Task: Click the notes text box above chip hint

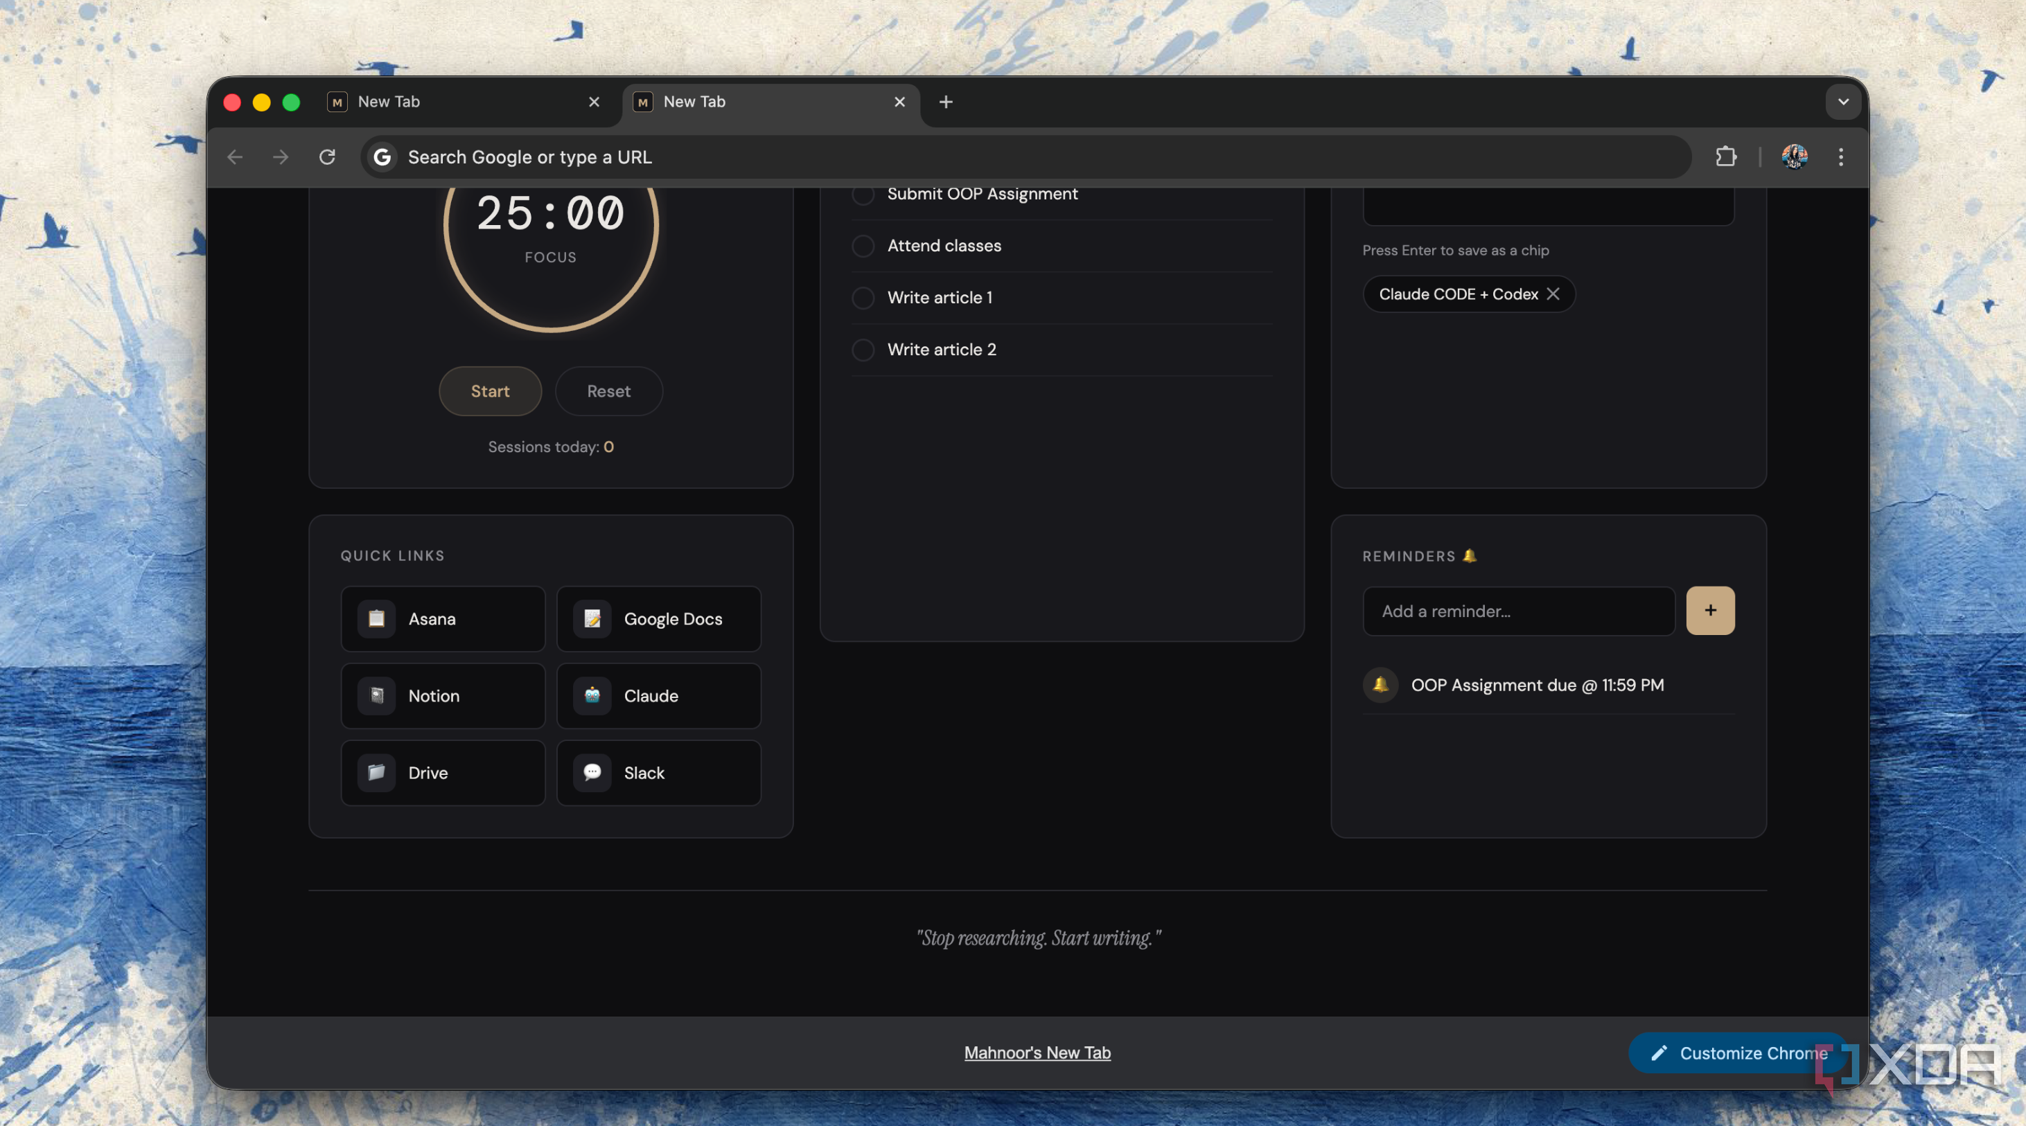Action: (x=1548, y=206)
